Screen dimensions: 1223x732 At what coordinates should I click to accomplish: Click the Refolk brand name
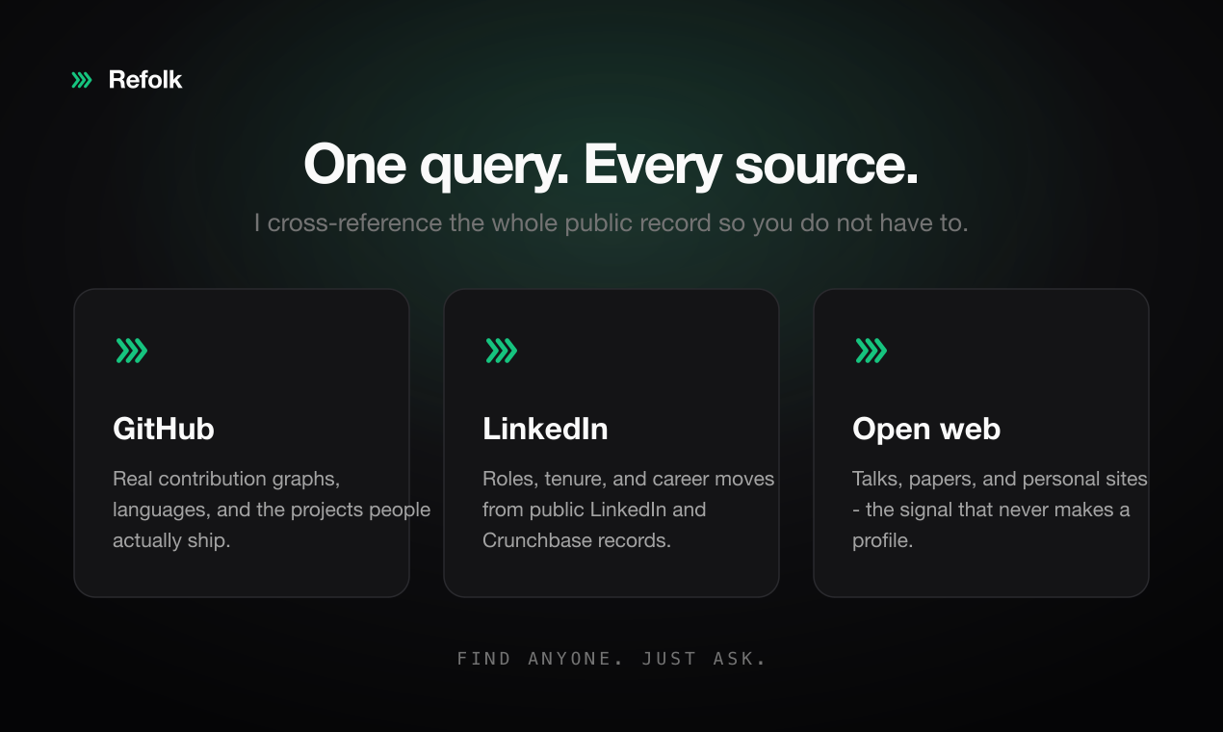[x=145, y=80]
